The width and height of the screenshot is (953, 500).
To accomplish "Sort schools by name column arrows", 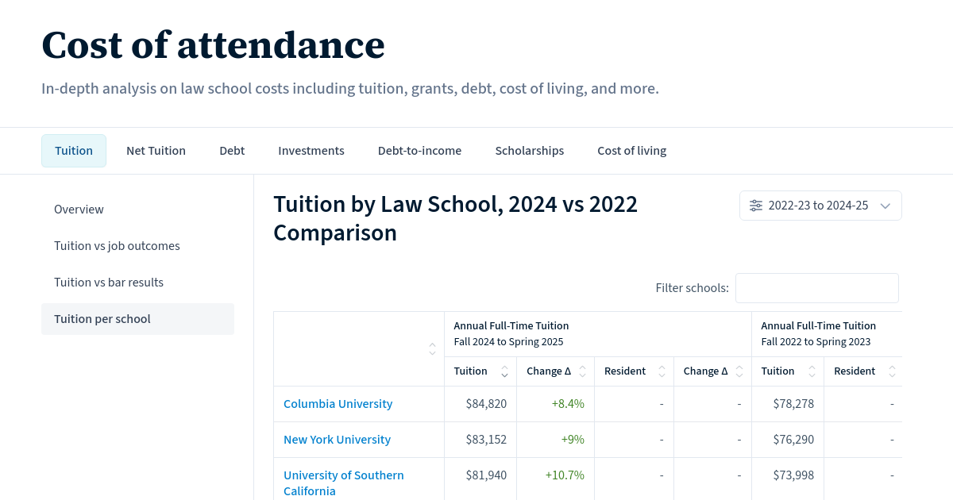I will [x=432, y=348].
